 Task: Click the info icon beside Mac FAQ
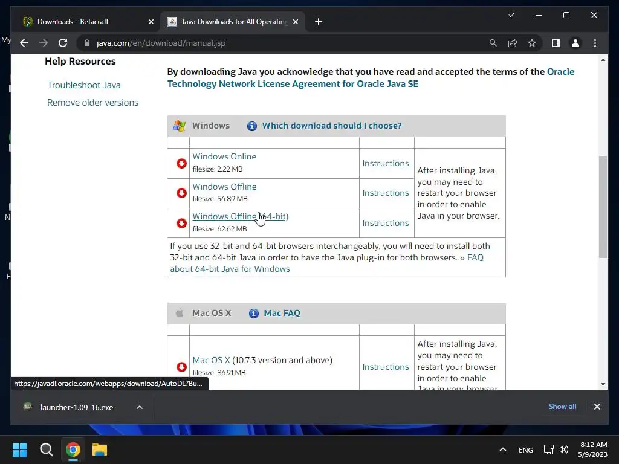254,314
